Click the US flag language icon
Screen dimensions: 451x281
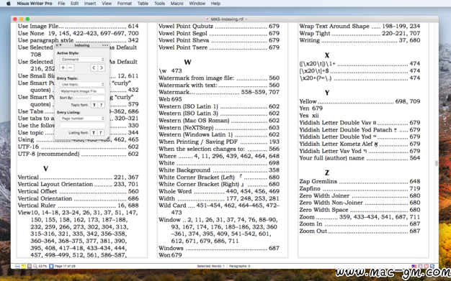pyautogui.click(x=414, y=267)
